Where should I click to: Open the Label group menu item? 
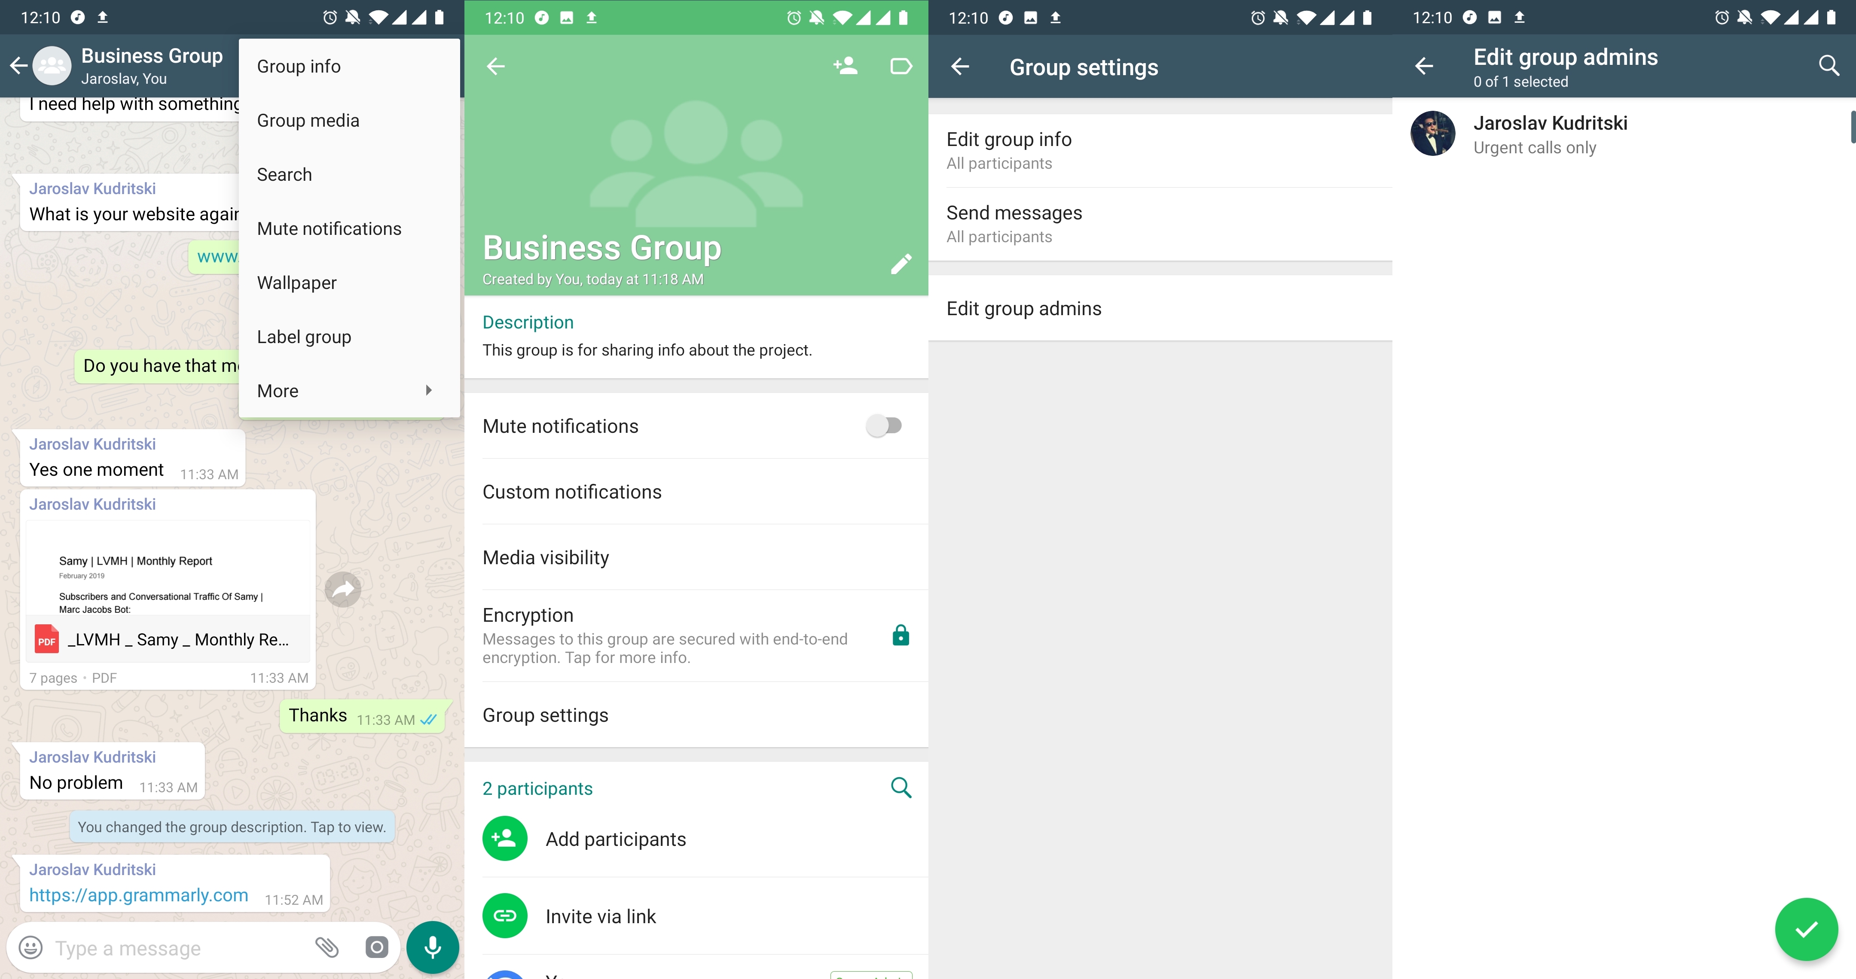coord(303,336)
